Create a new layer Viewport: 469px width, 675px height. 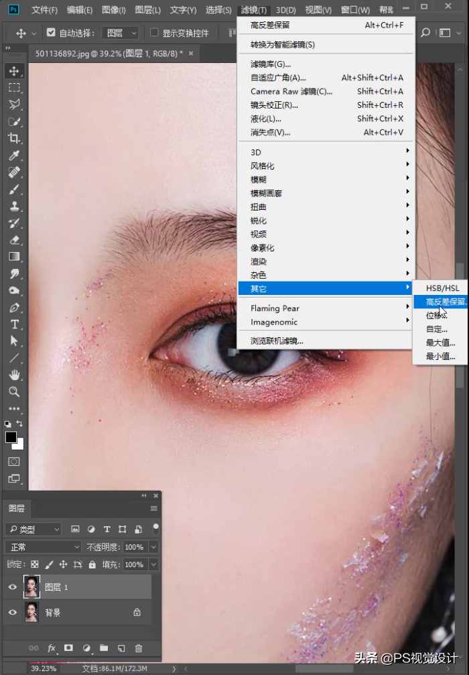(121, 648)
